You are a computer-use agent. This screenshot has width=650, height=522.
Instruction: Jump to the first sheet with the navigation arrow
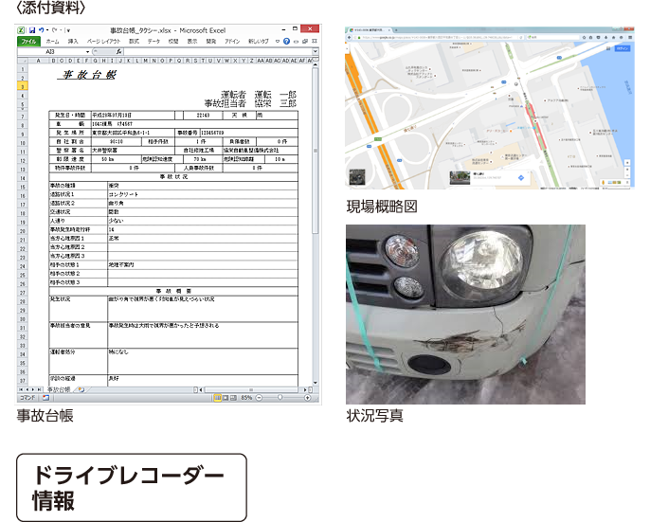[21, 389]
